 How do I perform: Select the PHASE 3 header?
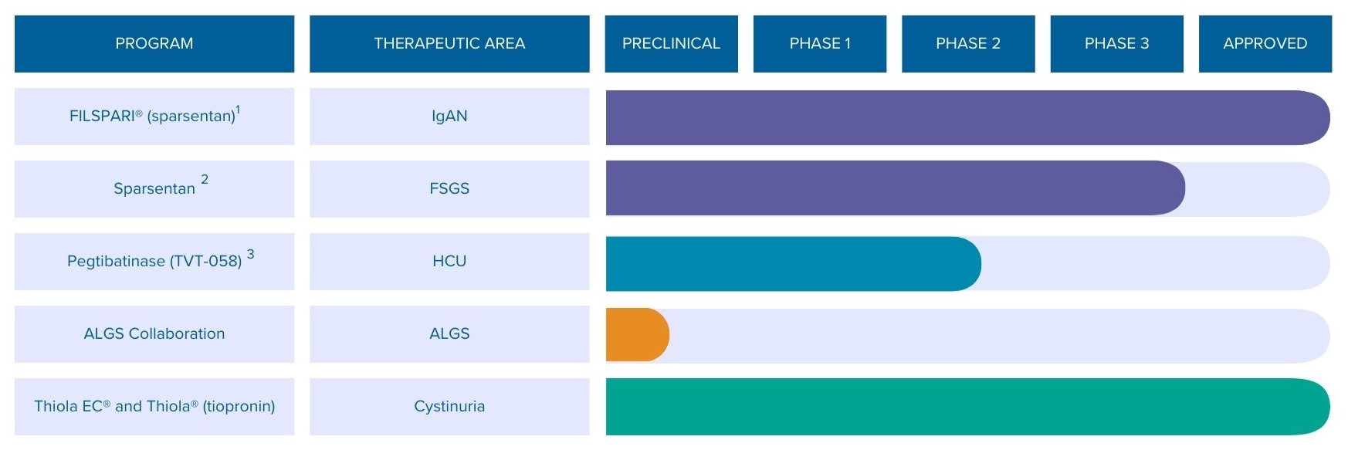tap(1116, 44)
